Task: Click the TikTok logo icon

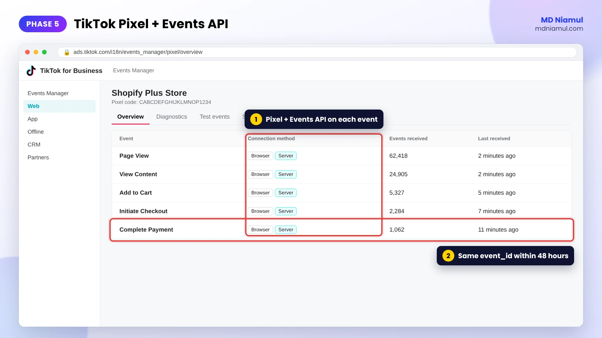Action: tap(31, 71)
